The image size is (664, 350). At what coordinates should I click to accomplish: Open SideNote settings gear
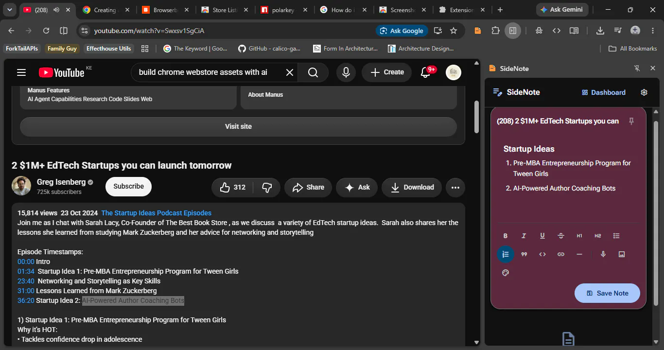coord(644,92)
